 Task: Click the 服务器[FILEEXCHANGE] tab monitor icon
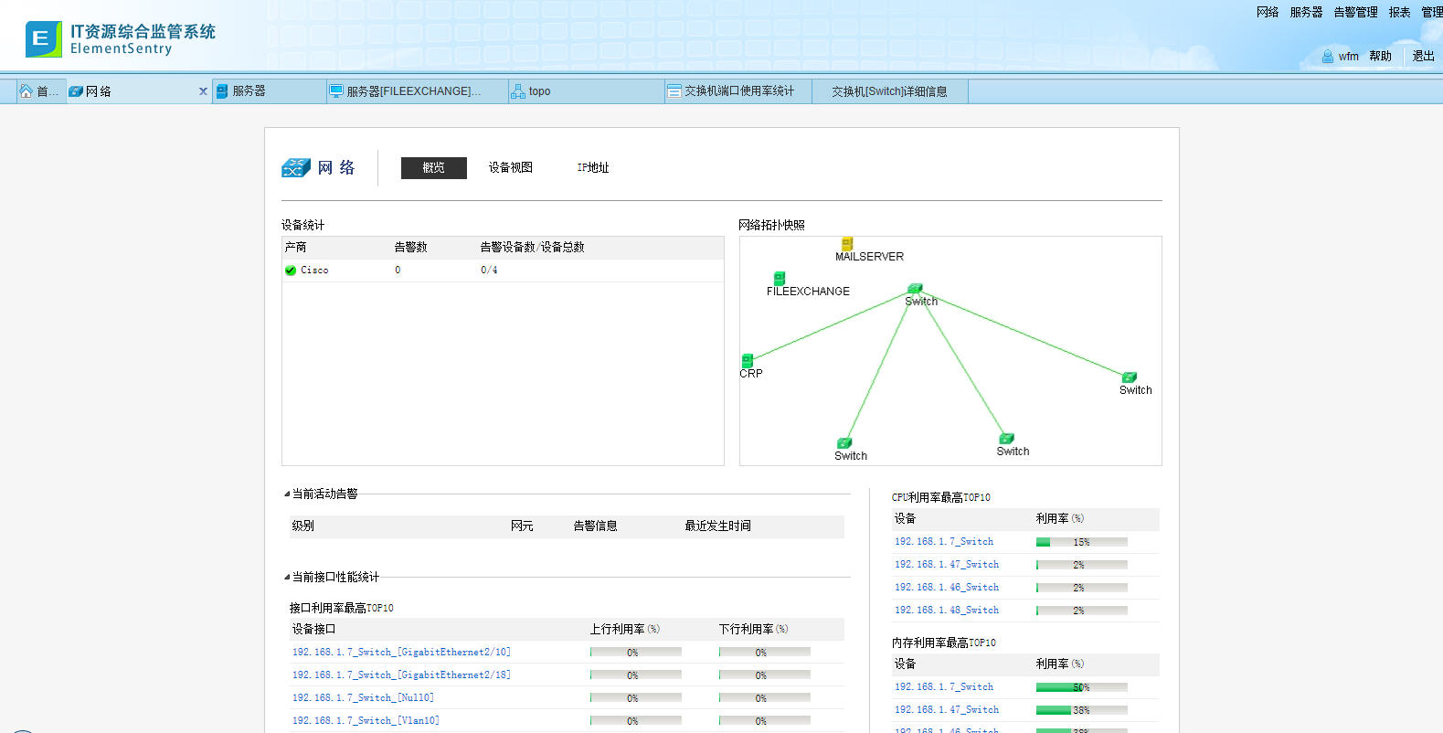(x=336, y=91)
